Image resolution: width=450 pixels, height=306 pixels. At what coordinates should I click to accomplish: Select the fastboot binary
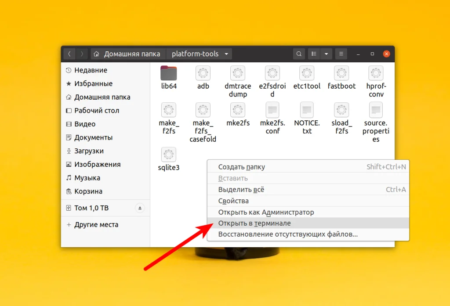[341, 74]
